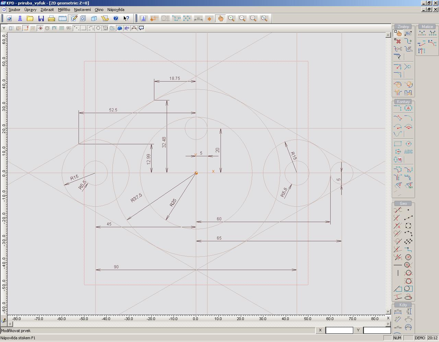The image size is (439, 342).
Task: Collapse the Kontury panel header
Action: 403,102
